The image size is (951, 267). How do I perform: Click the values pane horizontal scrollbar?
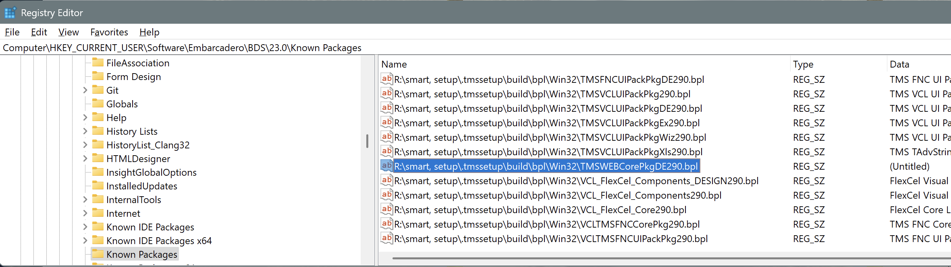(671, 258)
